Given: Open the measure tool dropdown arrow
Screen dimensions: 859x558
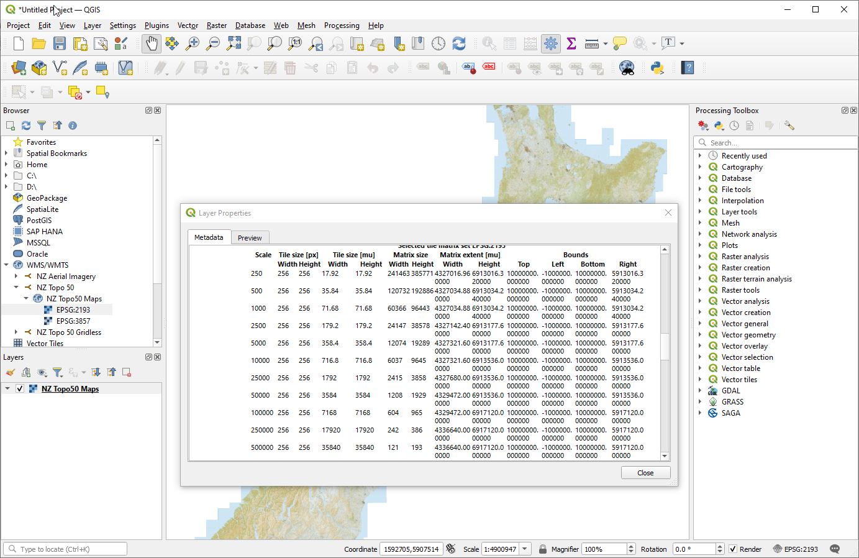Looking at the screenshot, I should pyautogui.click(x=606, y=43).
